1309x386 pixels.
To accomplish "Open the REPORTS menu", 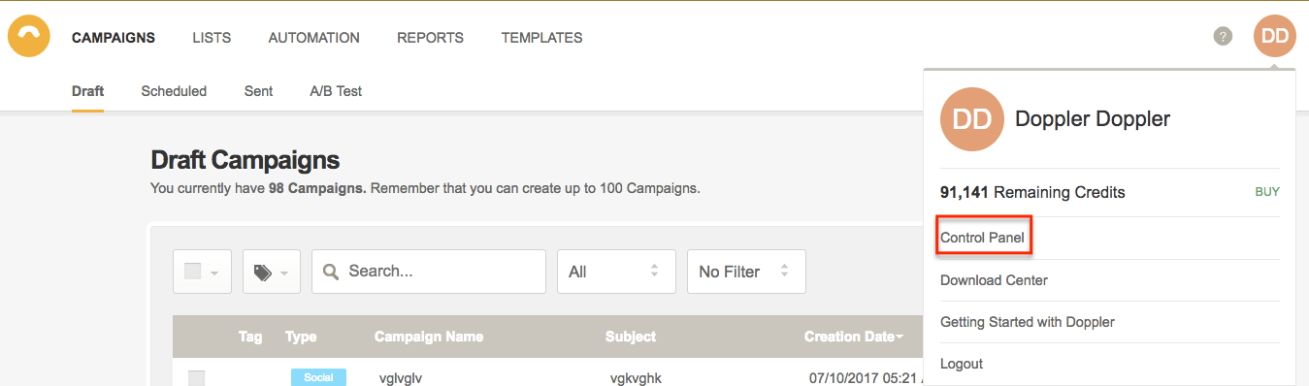I will pos(430,38).
